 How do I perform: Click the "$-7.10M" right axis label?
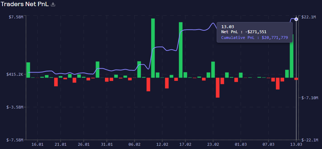coord(309,98)
